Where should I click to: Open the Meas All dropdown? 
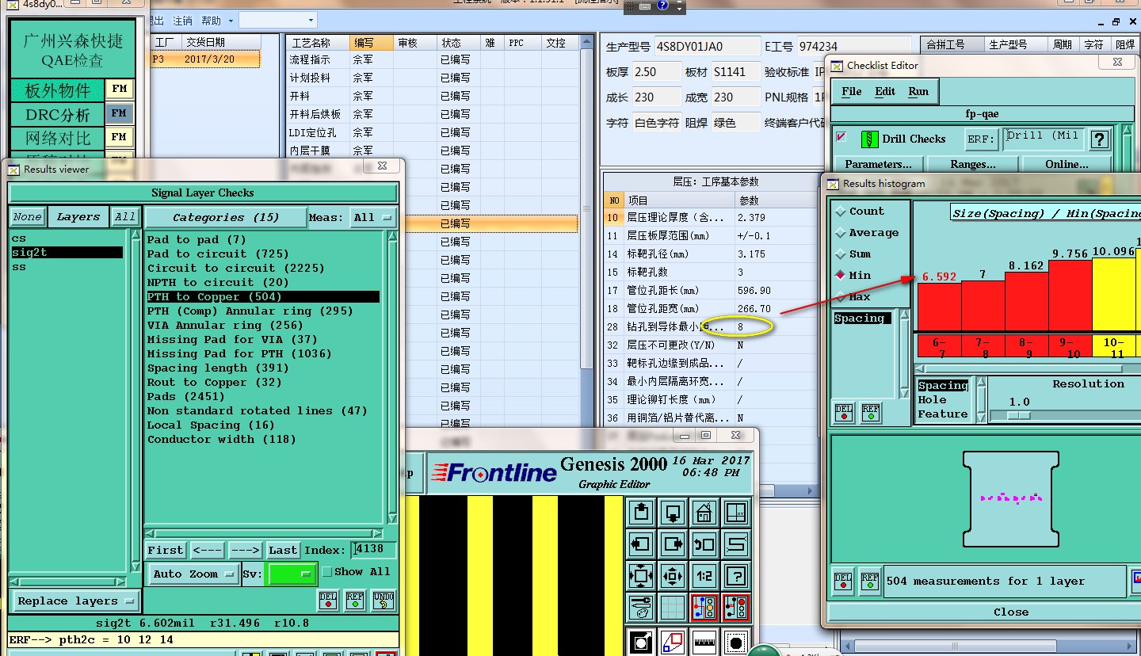tap(373, 217)
